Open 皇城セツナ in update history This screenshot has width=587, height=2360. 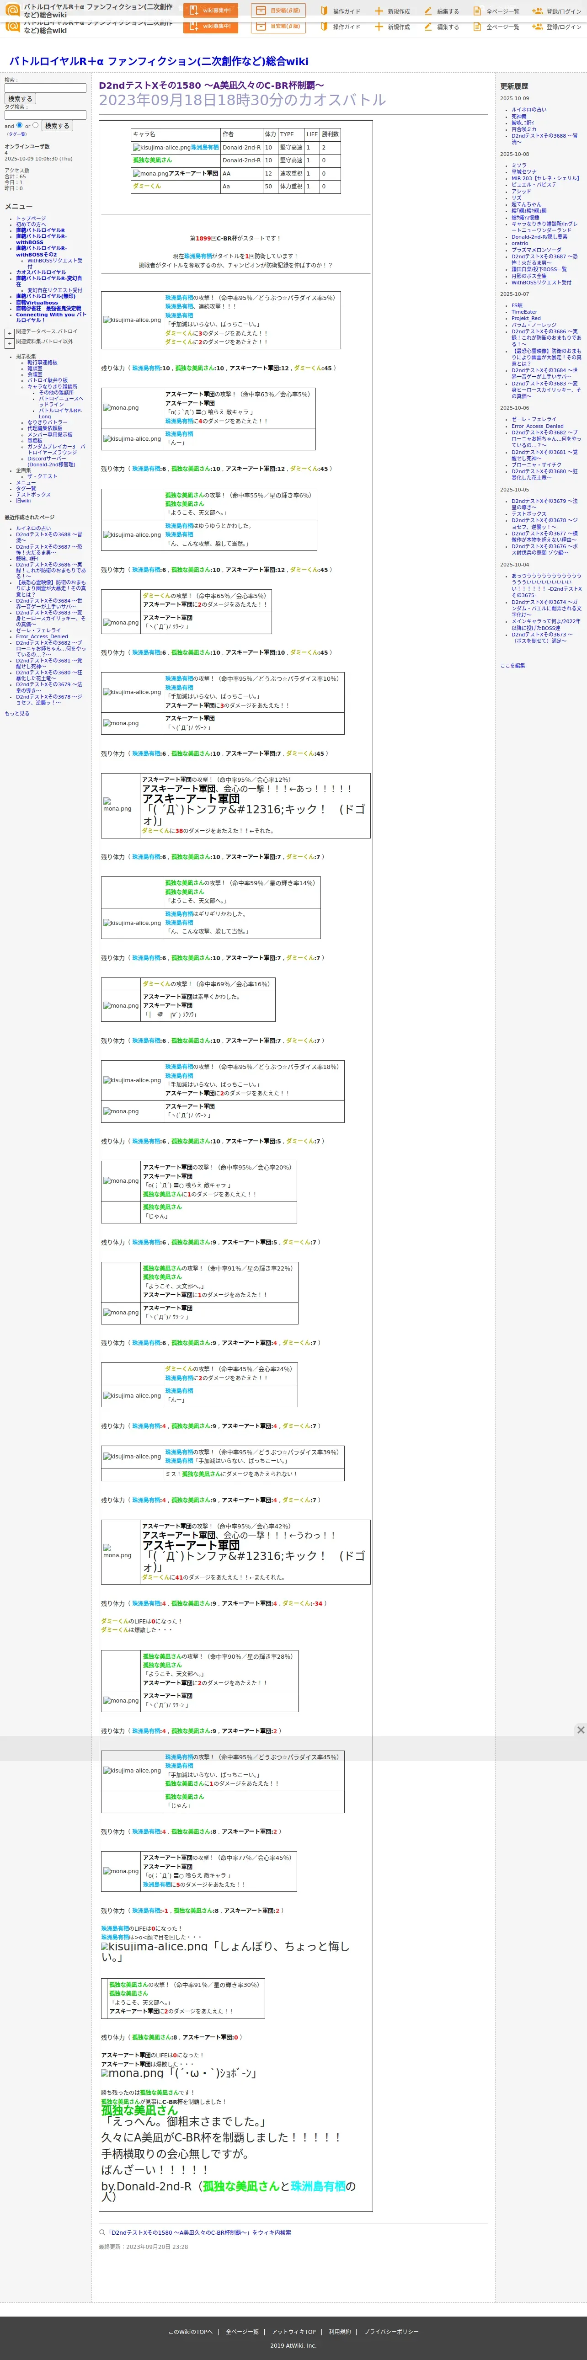coord(524,172)
